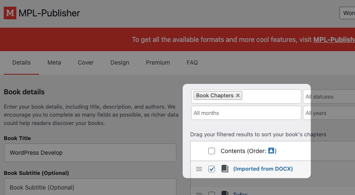Click the MPL-Publisher logo icon

click(x=10, y=13)
